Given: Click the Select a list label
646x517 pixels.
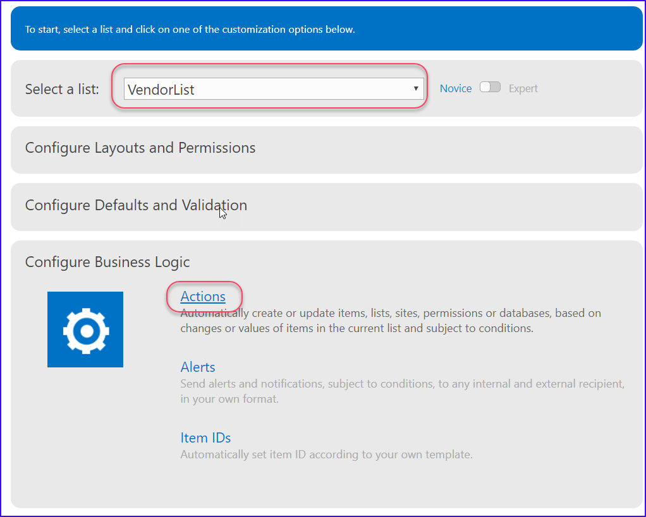Looking at the screenshot, I should [61, 89].
